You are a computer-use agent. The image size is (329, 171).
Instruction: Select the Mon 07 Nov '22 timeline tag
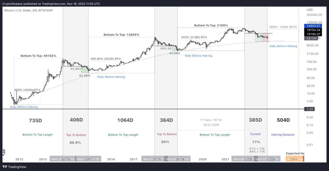[x=267, y=159]
